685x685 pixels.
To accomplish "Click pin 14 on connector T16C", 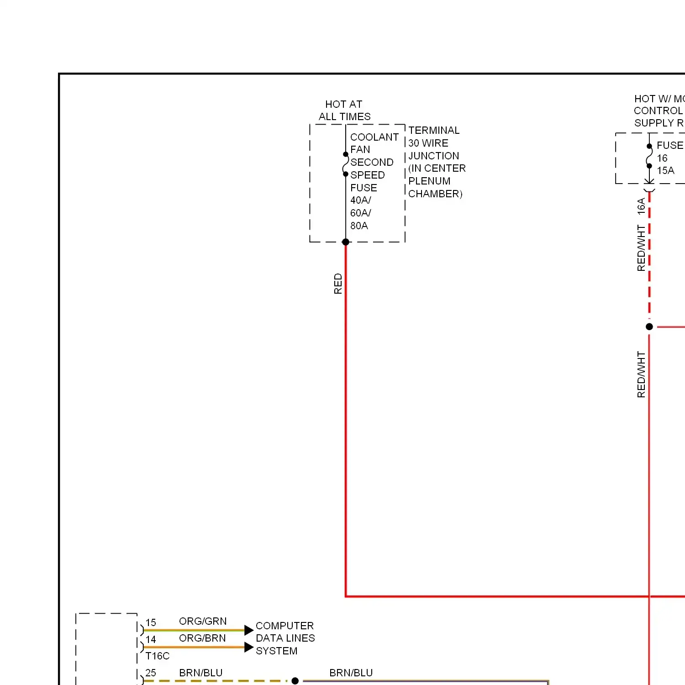I will click(151, 639).
